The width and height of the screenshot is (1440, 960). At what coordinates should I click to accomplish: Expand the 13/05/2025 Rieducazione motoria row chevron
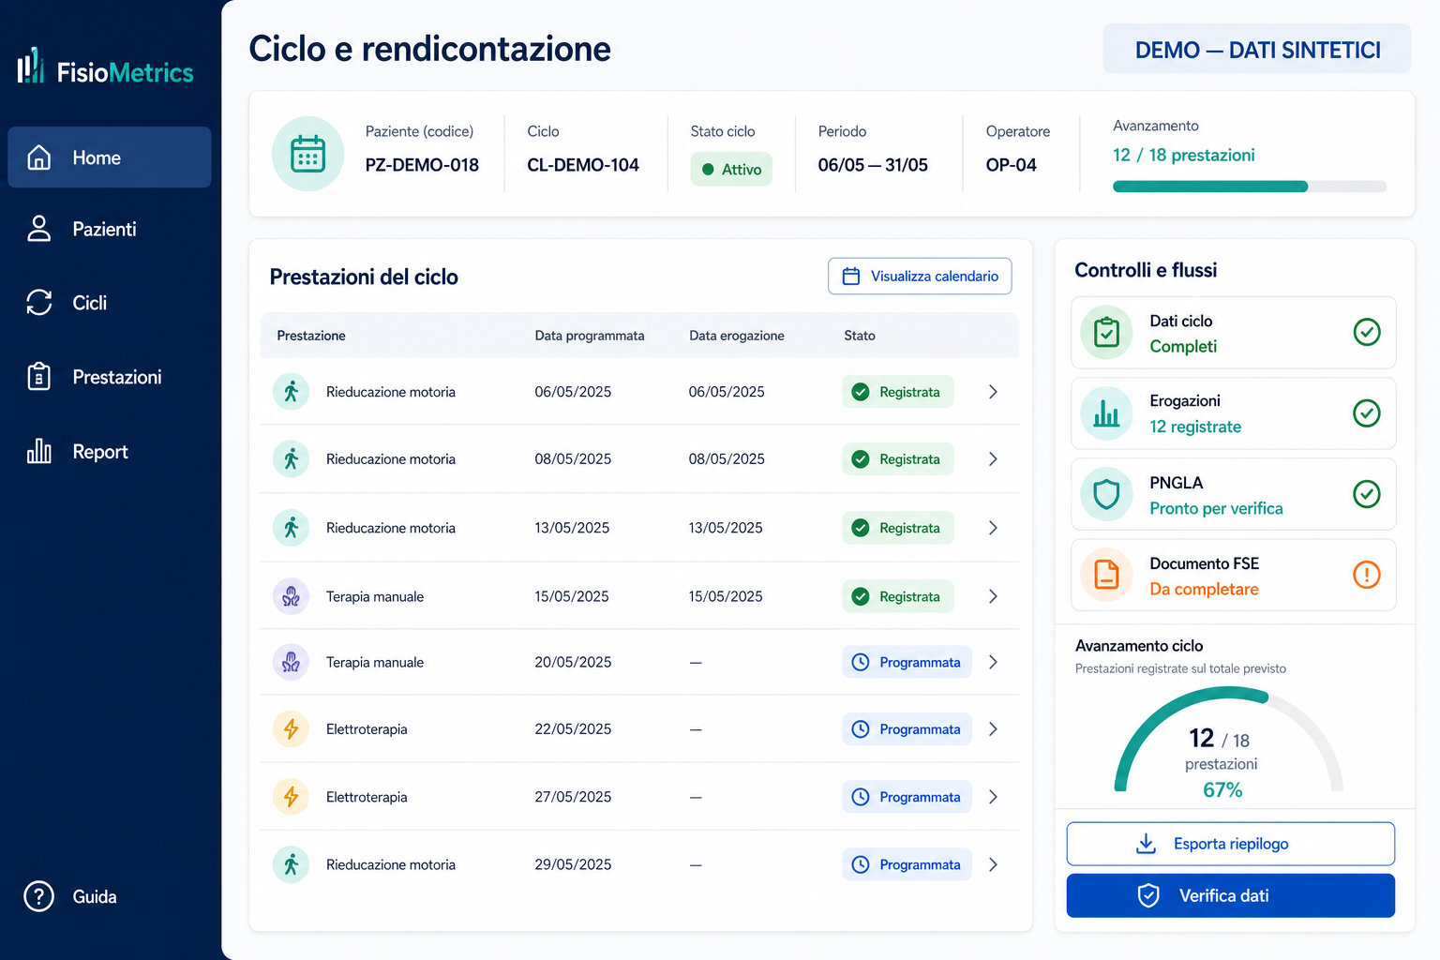[x=993, y=528]
